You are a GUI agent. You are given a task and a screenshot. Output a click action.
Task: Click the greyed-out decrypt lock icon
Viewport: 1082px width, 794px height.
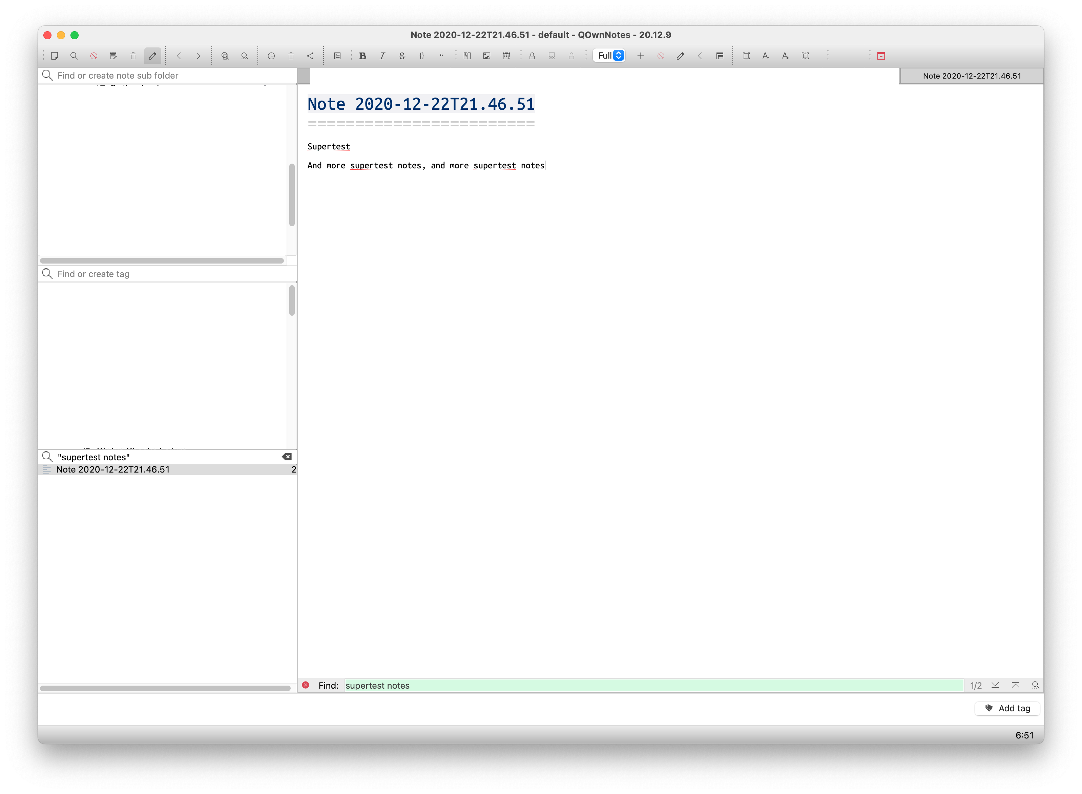(571, 56)
